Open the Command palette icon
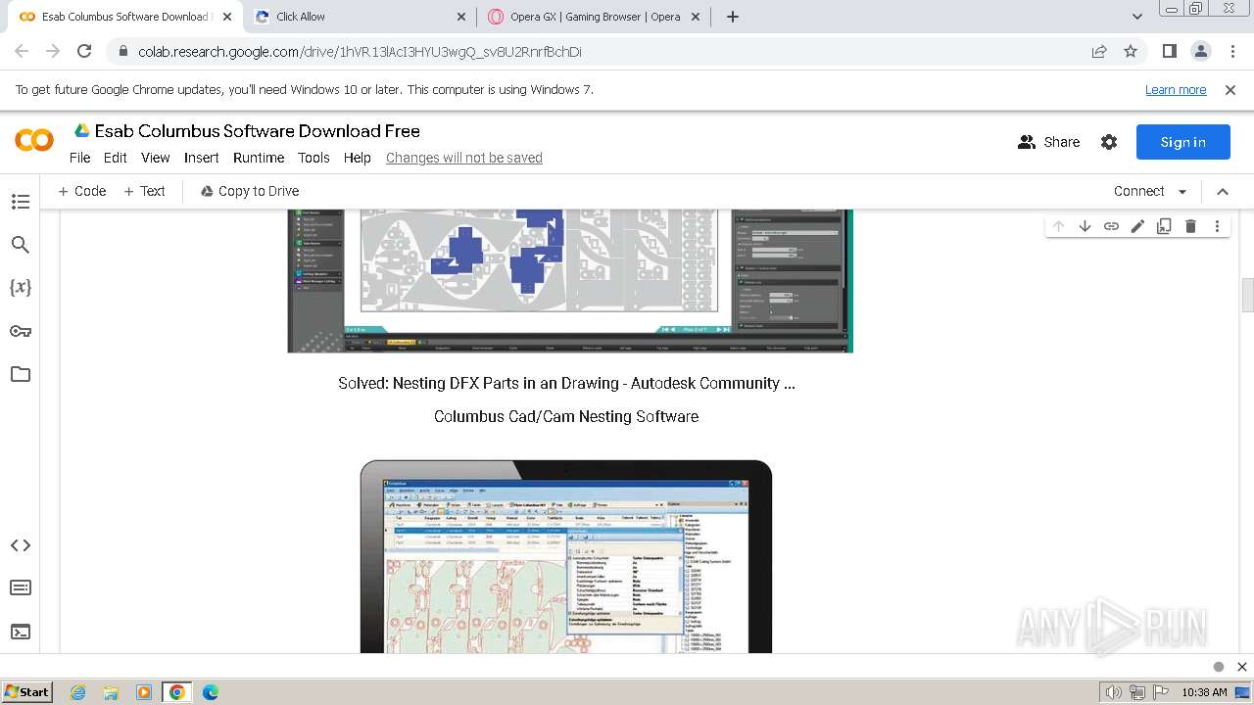This screenshot has height=705, width=1254. coord(21,587)
